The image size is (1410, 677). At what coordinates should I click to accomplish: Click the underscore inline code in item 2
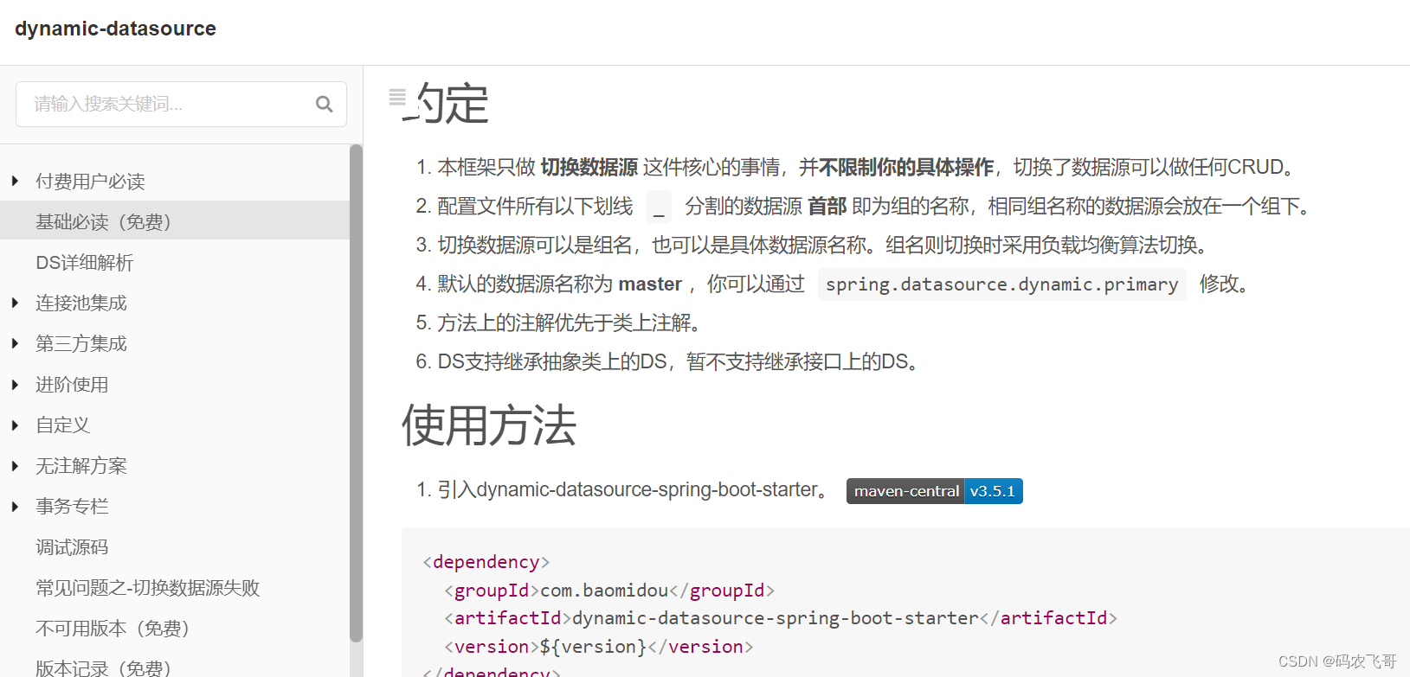tap(659, 207)
